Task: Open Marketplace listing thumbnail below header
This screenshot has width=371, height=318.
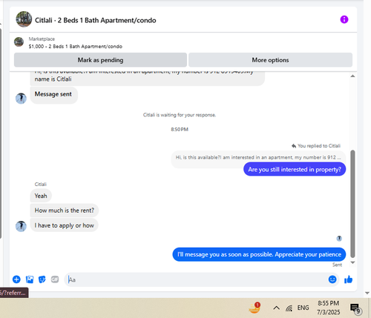Action: tap(19, 42)
